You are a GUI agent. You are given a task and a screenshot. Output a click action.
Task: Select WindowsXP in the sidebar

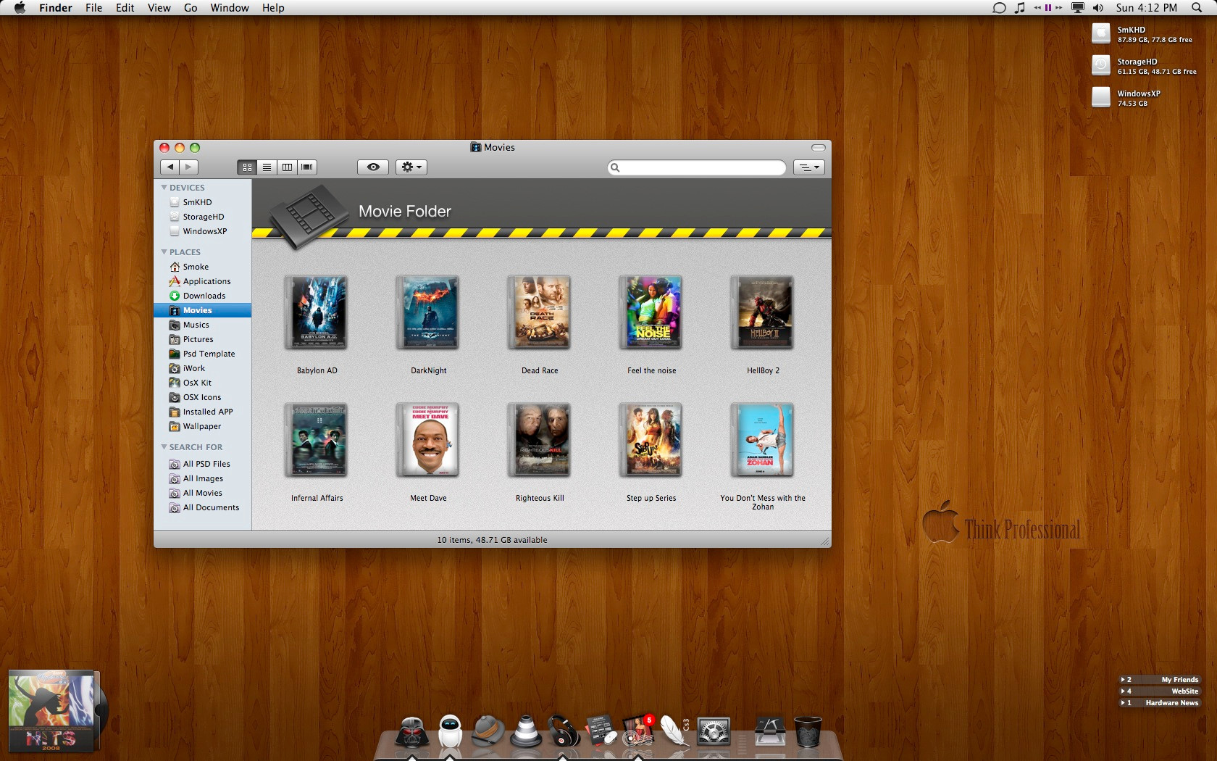202,231
